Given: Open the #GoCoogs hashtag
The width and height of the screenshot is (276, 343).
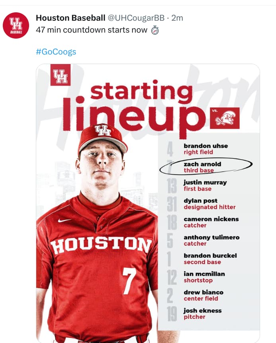Looking at the screenshot, I should [56, 52].
